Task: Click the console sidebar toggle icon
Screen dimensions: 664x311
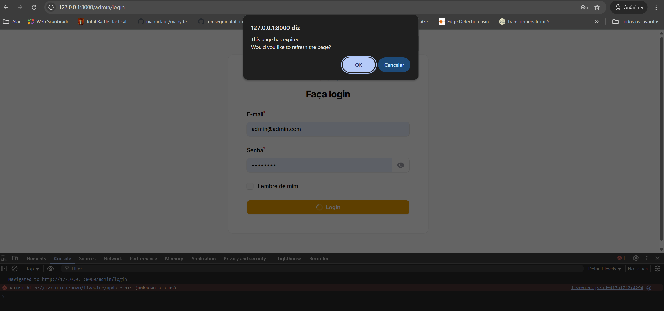Action: coord(4,269)
